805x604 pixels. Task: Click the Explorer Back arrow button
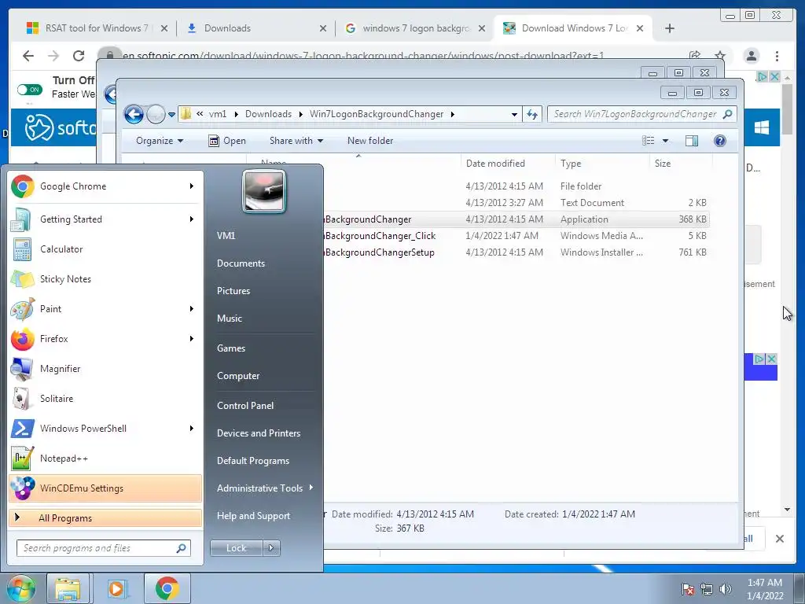[134, 114]
